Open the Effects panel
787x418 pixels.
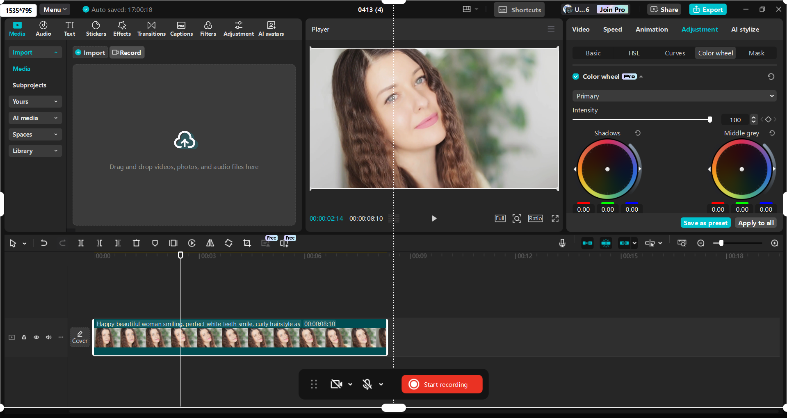click(122, 29)
